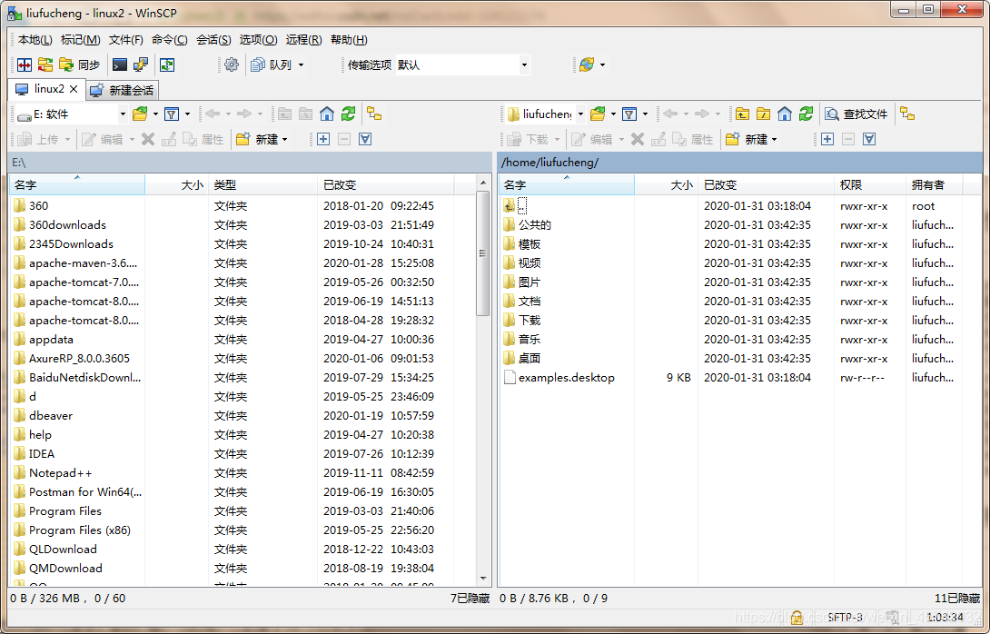Click the remote select files plus icon

(827, 140)
